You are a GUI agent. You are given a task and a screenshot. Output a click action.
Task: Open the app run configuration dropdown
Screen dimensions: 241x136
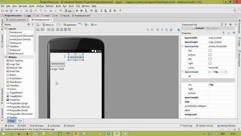pyautogui.click(x=69, y=11)
